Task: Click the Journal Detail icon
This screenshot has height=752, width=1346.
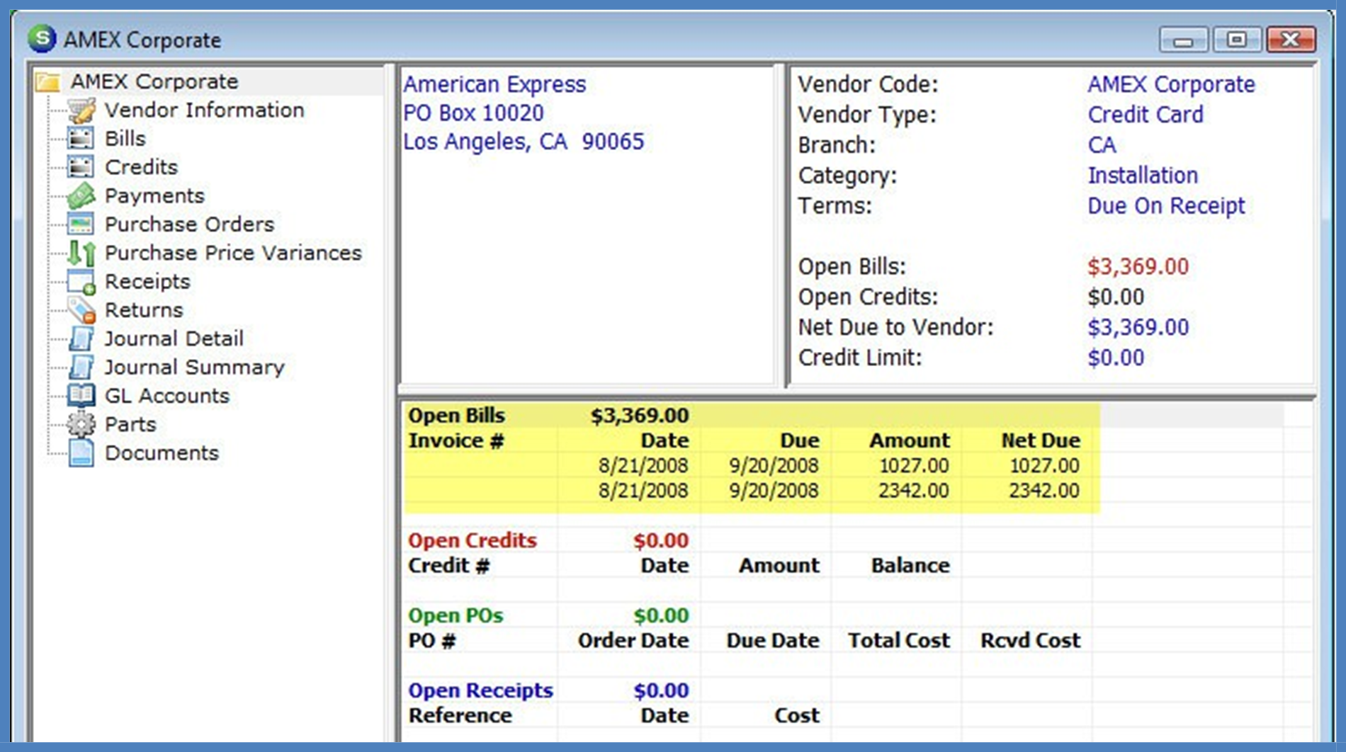Action: pyautogui.click(x=81, y=338)
